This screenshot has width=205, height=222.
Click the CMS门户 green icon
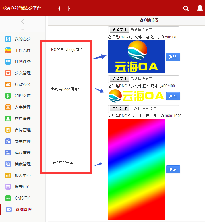8,198
